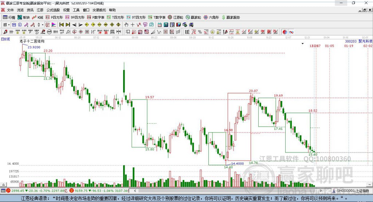Open the 资讯 menu
The image size is (373, 202).
[x=30, y=10]
